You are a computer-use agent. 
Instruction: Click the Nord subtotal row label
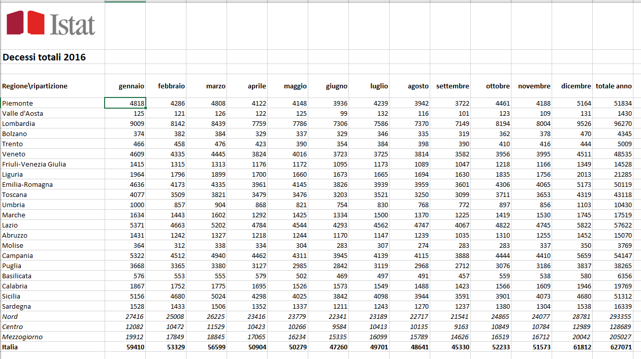click(x=10, y=316)
